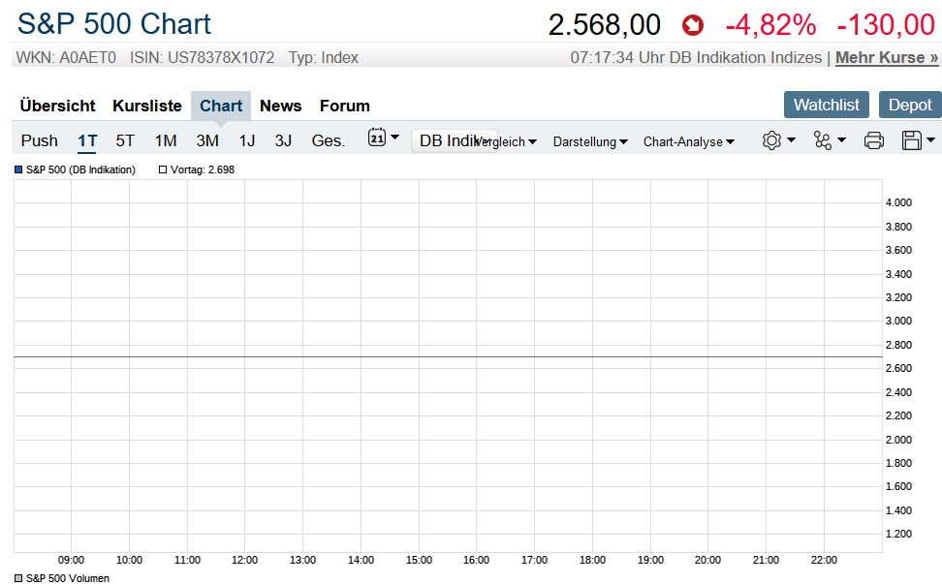Screen dimensions: 942x584
Task: Switch to the Übersicht tab
Action: (58, 106)
